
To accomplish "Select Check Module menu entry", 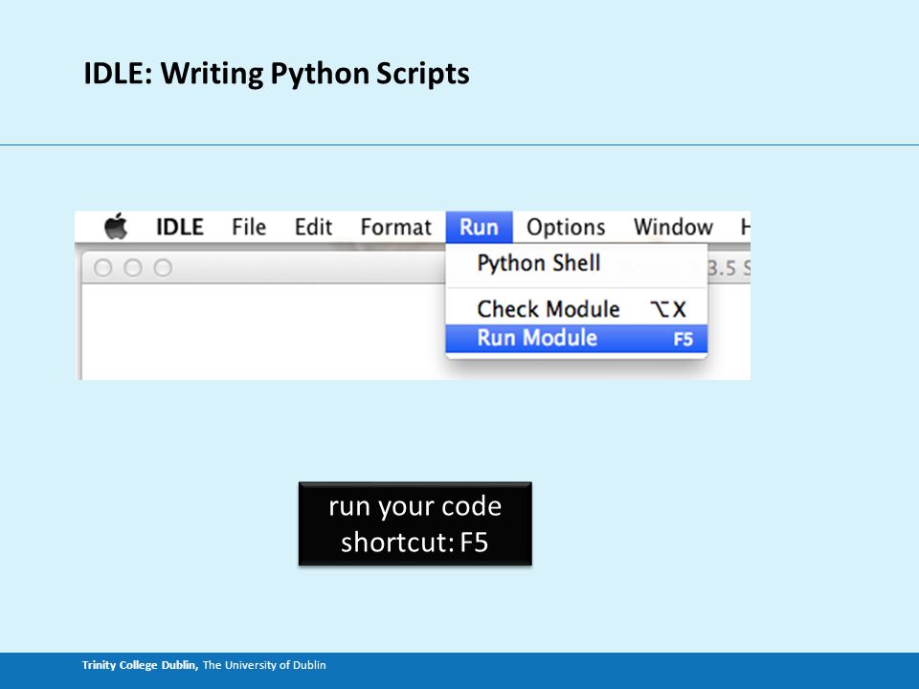I will point(576,309).
